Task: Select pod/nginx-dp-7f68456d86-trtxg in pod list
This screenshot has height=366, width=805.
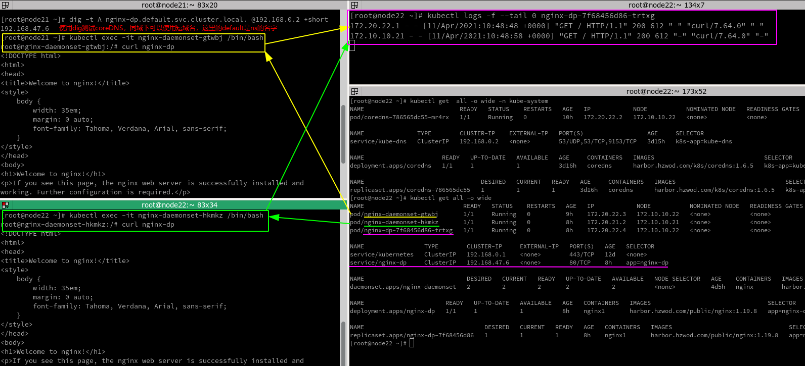Action: [401, 230]
